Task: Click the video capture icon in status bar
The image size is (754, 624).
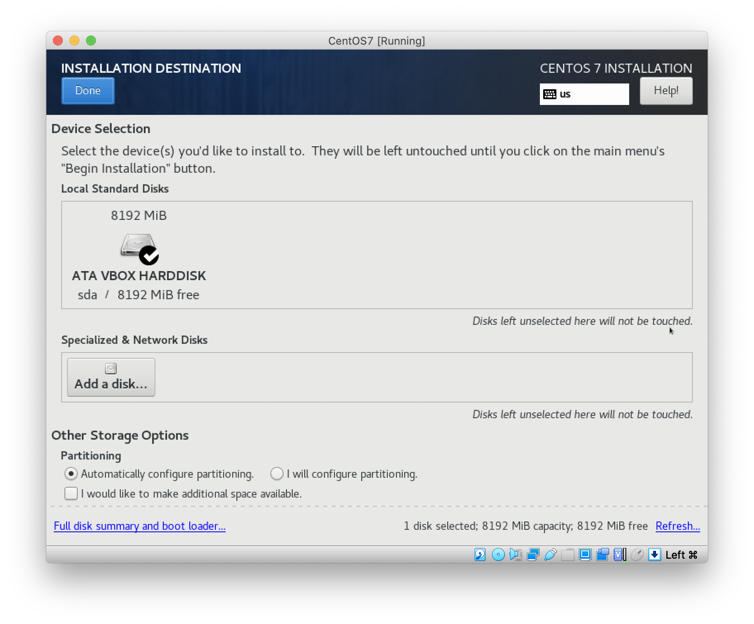Action: pos(603,555)
